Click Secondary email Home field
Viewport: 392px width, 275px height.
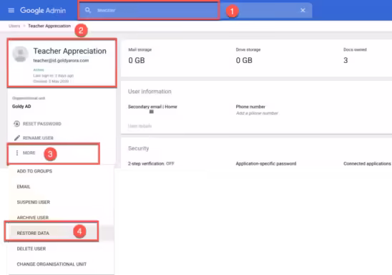(152, 107)
